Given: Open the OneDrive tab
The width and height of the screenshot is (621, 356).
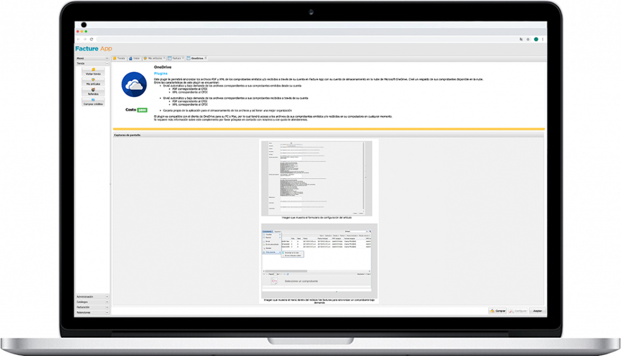Looking at the screenshot, I should coord(195,58).
